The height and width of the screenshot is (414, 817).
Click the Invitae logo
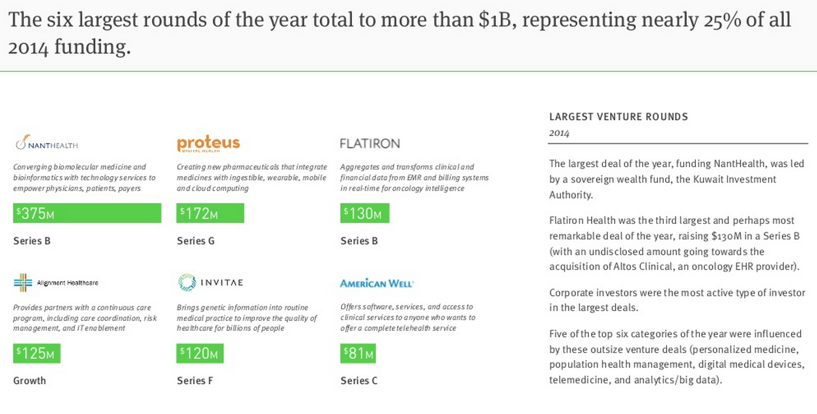click(x=211, y=282)
